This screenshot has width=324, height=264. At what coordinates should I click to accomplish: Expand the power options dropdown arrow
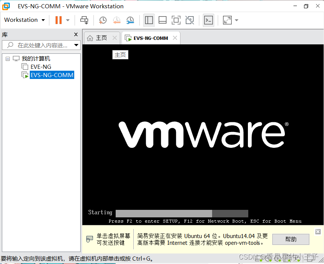[68, 20]
